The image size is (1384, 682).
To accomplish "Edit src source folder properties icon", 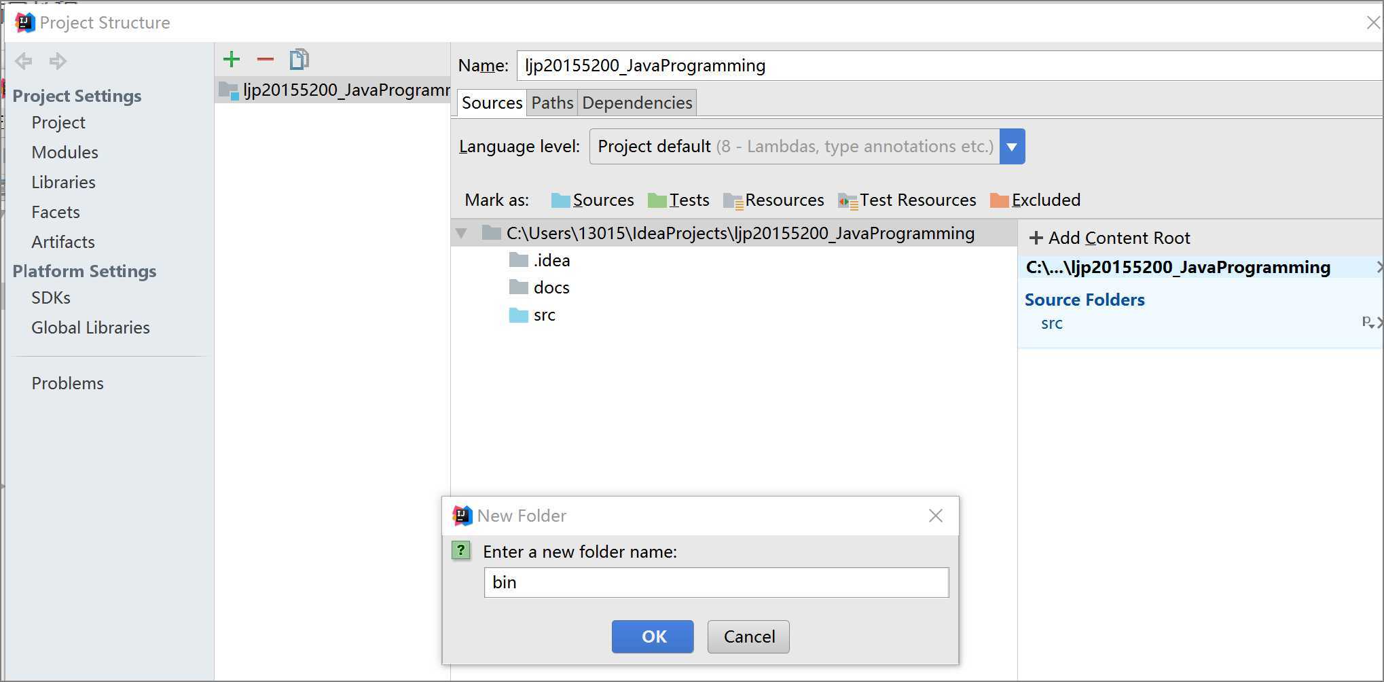I will click(1368, 322).
